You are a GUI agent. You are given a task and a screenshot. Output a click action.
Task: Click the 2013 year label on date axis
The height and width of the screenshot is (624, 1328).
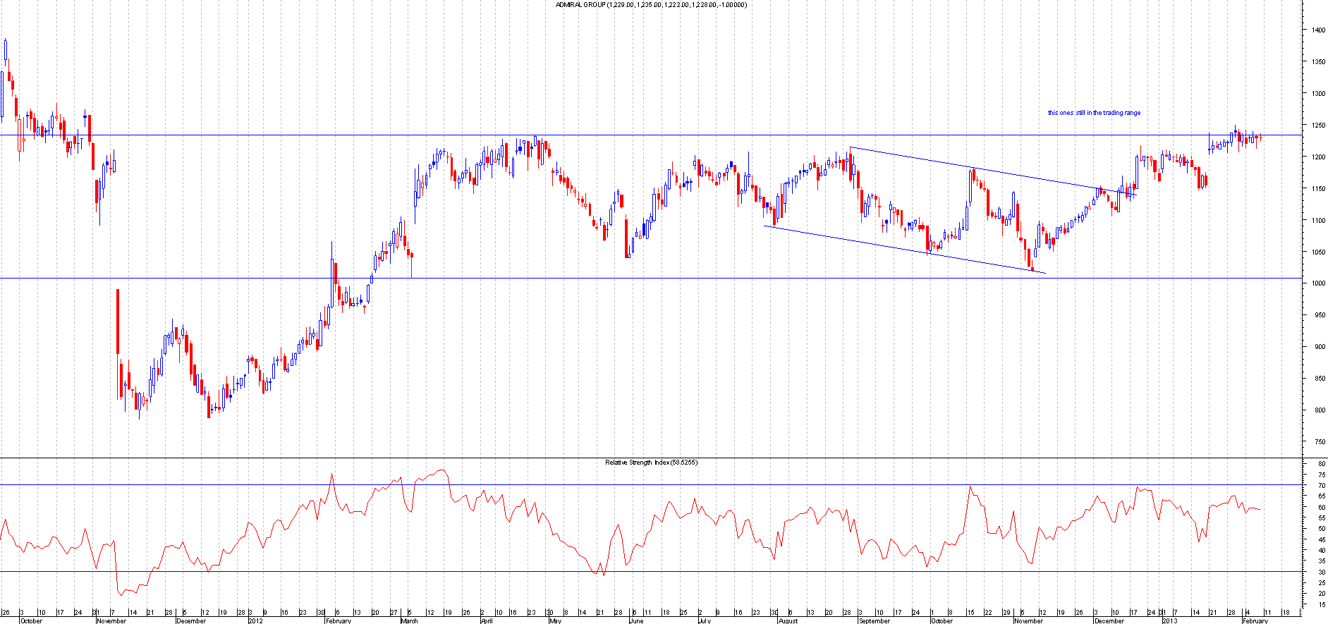click(x=1169, y=620)
